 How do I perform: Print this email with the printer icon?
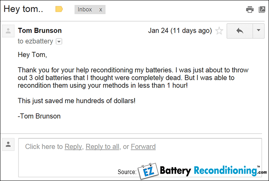(249, 9)
